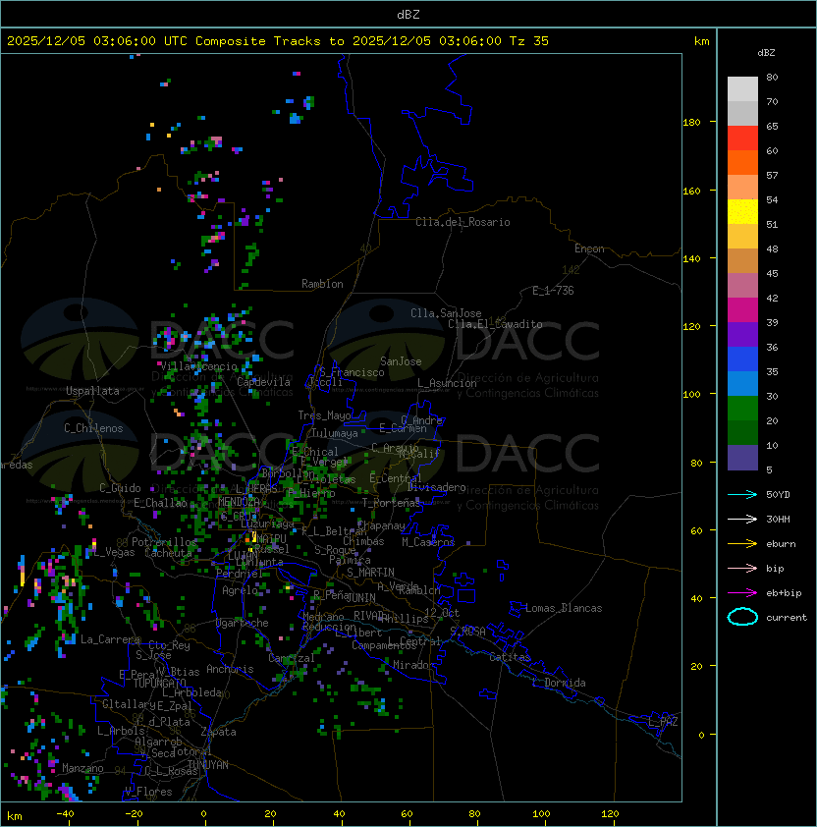Screen dimensions: 817x827
Task: Click the C_Chilenos place label
Action: point(93,428)
